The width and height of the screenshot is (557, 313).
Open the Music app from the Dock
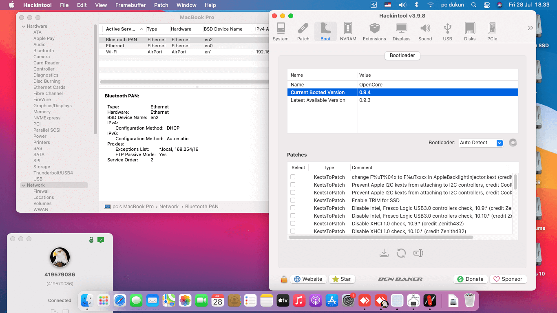tap(299, 301)
